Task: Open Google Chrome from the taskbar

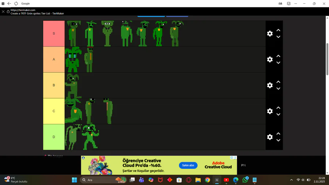Action: click(x=208, y=180)
